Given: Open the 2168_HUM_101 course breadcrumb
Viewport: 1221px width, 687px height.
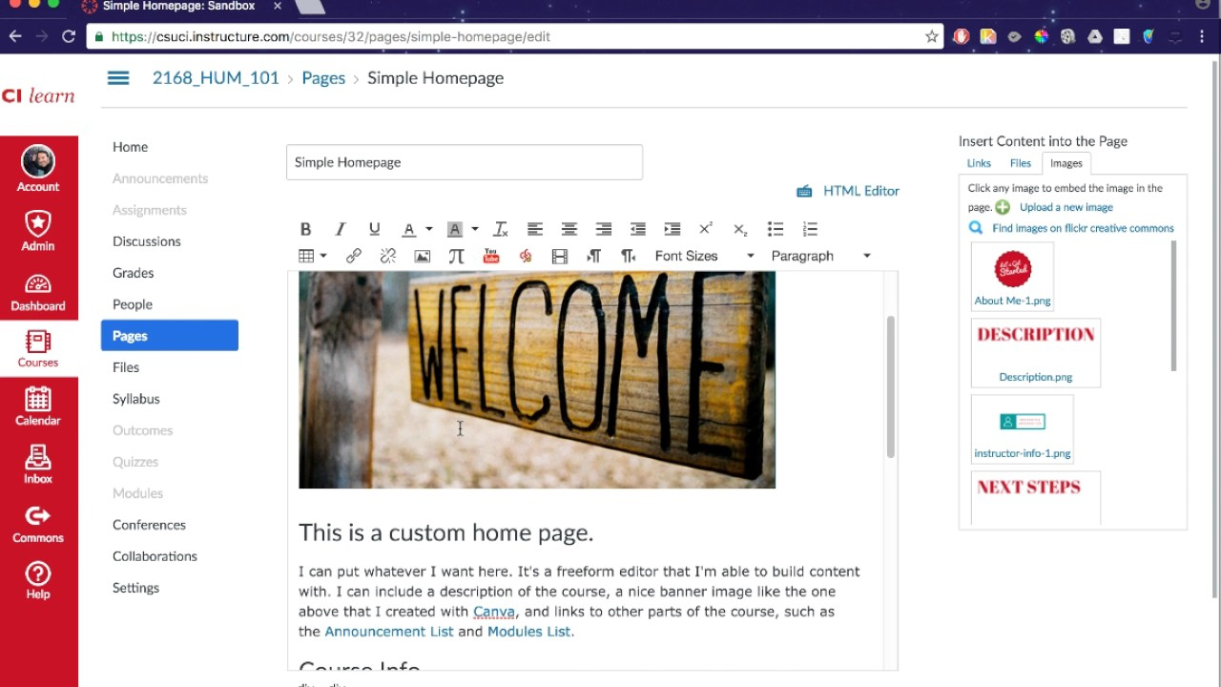Looking at the screenshot, I should pos(216,78).
